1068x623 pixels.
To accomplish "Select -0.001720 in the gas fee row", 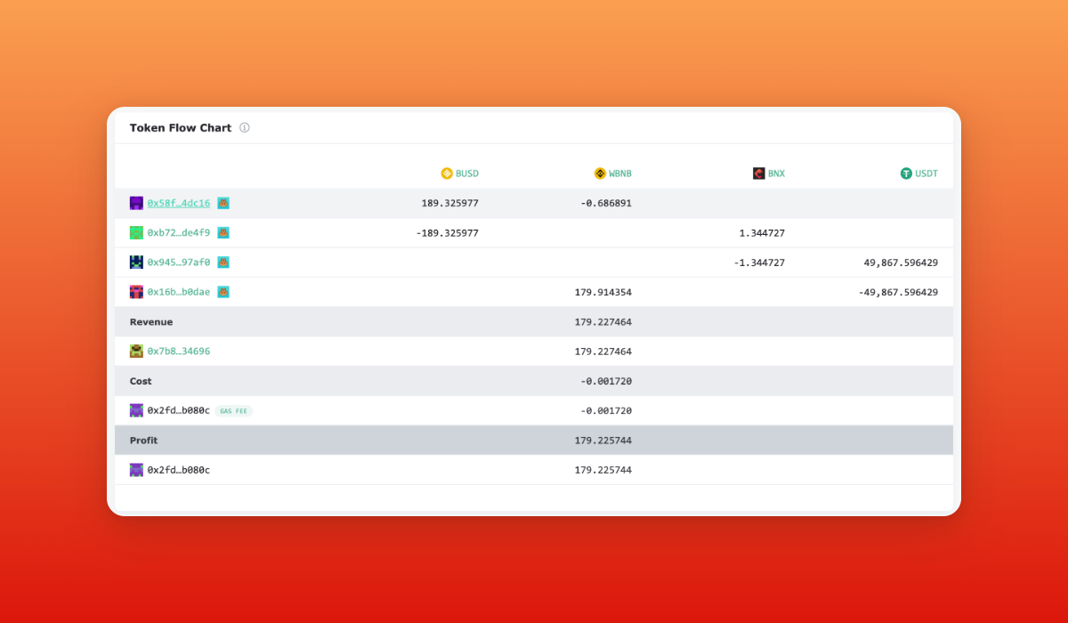I will [x=606, y=410].
